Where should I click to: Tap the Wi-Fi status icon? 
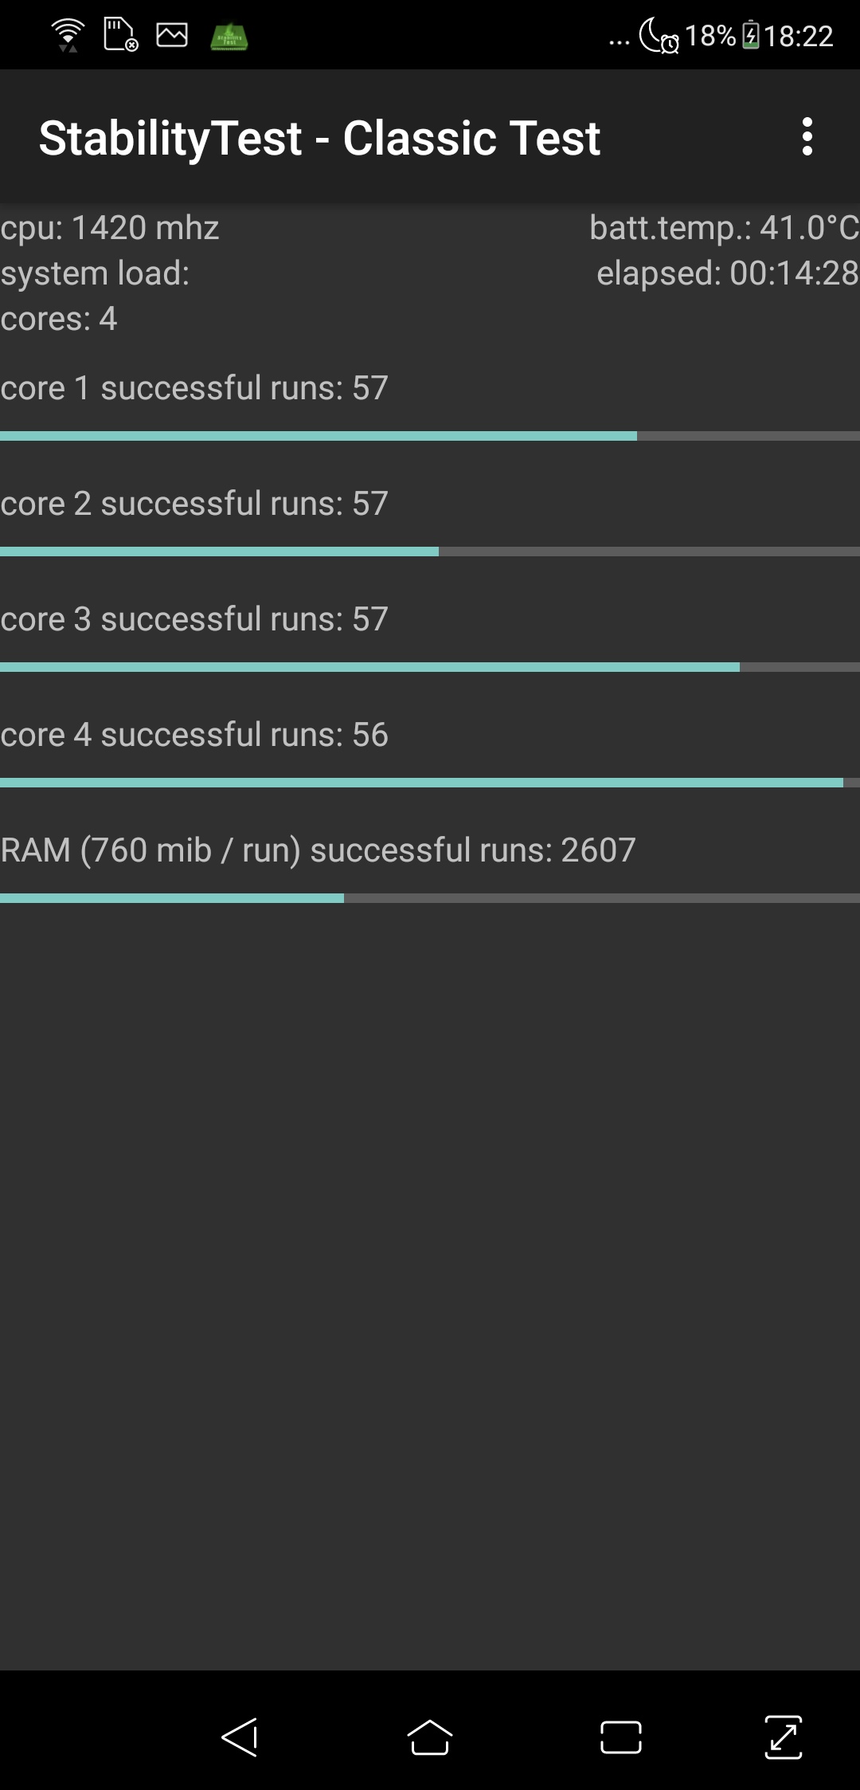[68, 36]
